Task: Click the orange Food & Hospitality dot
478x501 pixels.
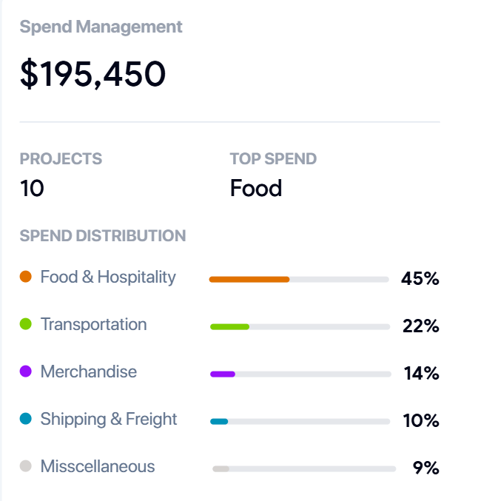Action: 26,277
